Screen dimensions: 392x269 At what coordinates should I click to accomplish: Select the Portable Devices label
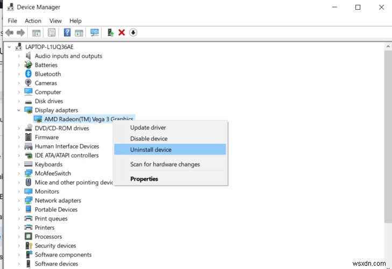(56, 209)
